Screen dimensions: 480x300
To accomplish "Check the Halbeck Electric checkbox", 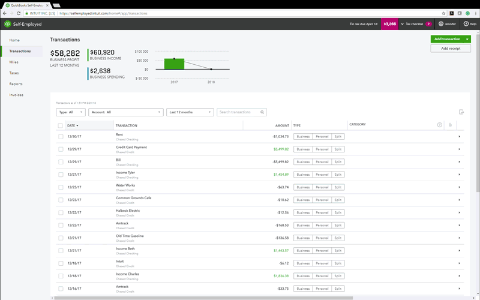I will (61, 212).
